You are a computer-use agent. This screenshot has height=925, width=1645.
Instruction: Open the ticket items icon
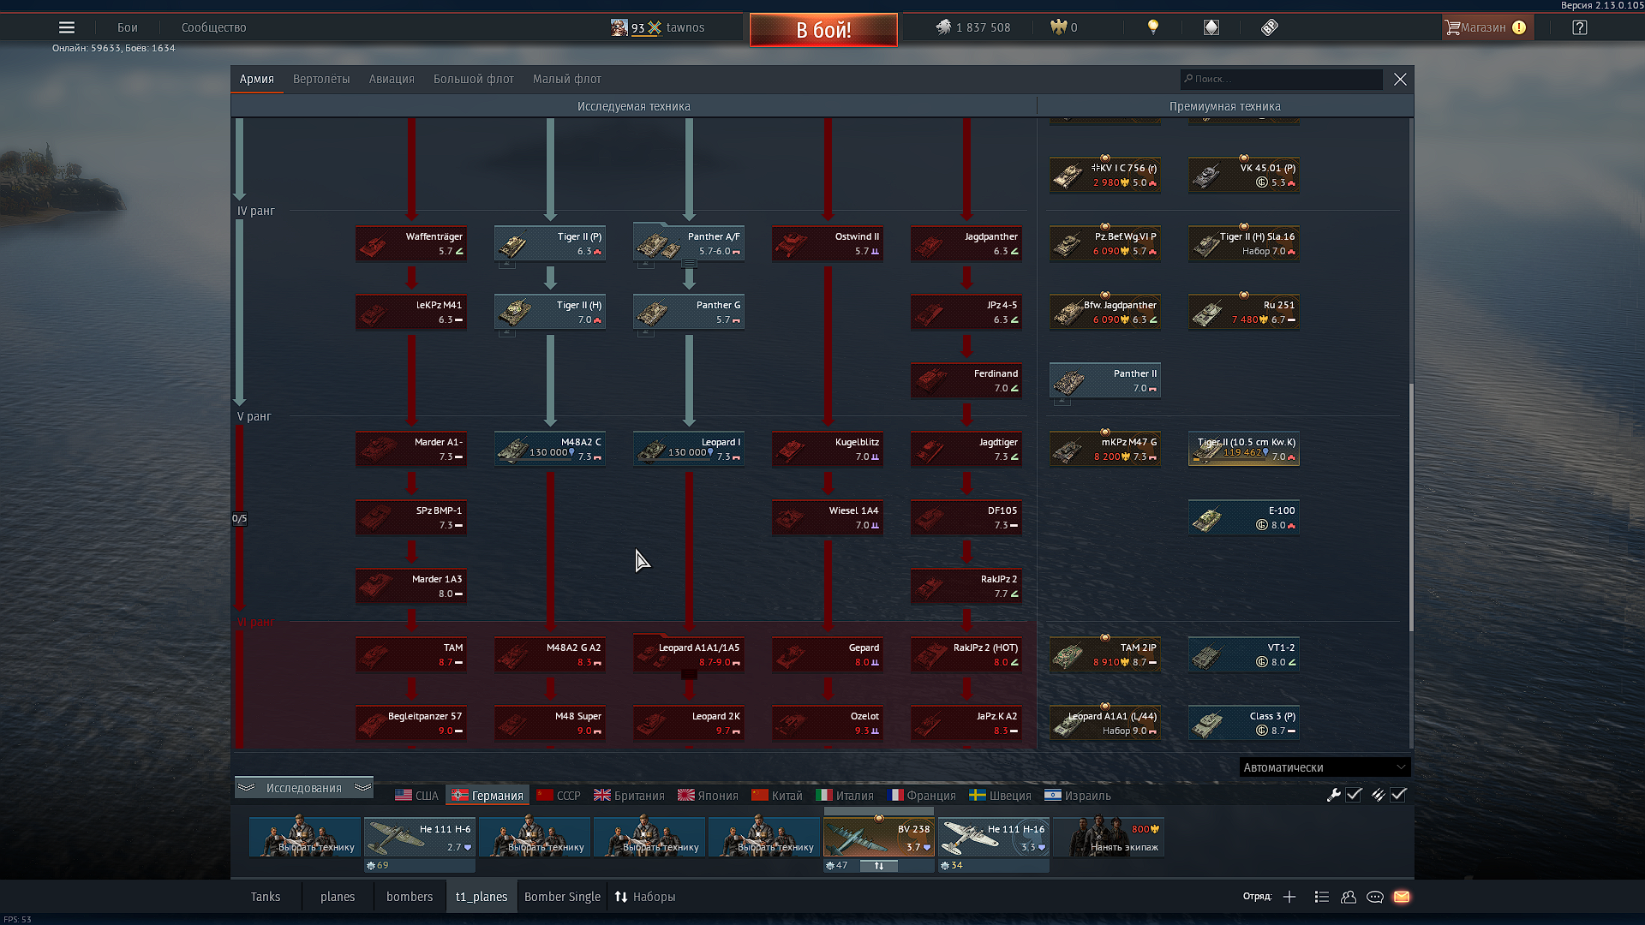coord(1270,27)
